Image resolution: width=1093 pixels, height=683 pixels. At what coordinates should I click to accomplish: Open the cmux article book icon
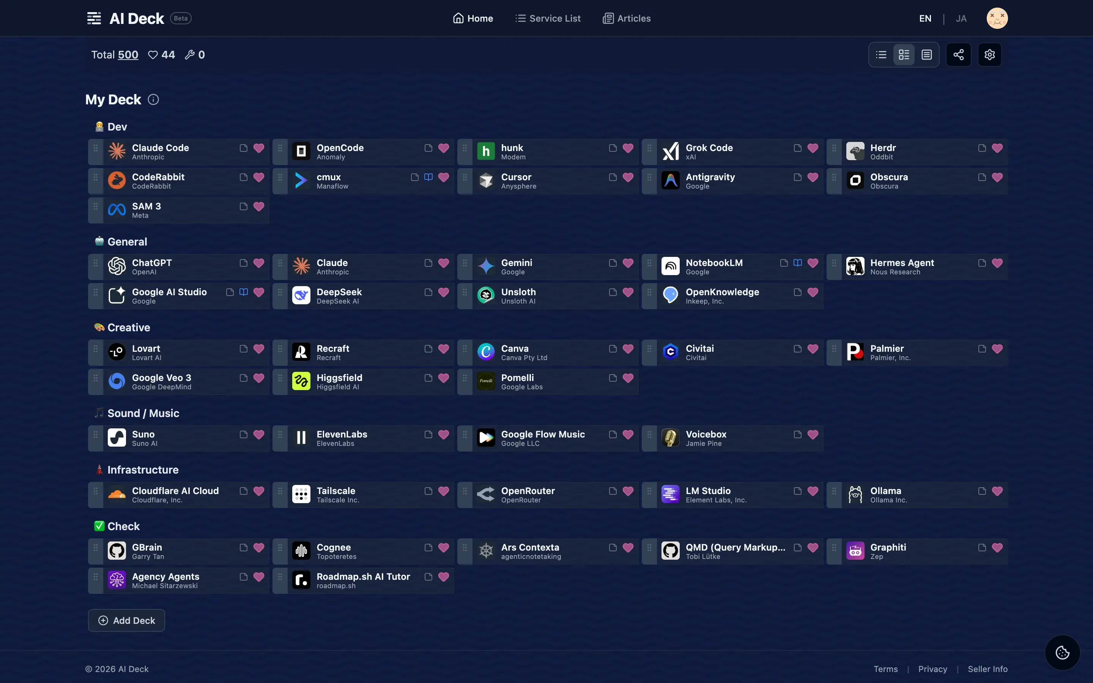point(428,177)
